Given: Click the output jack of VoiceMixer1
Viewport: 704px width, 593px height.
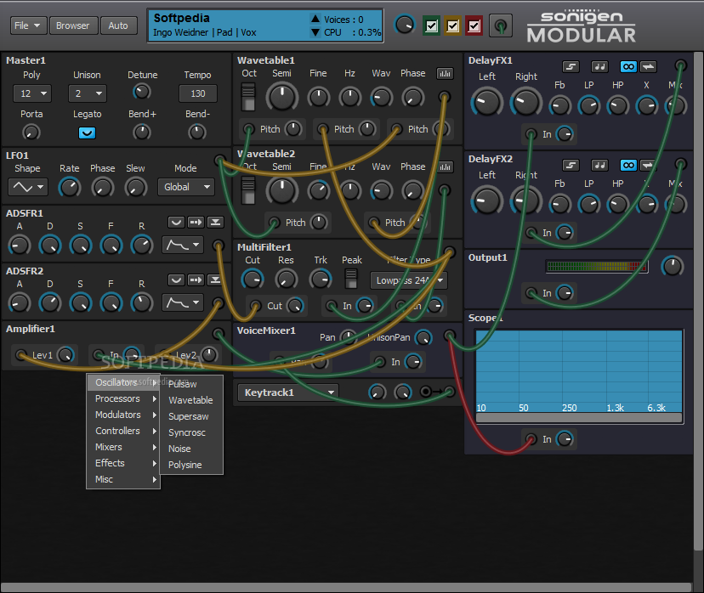Looking at the screenshot, I should tap(450, 335).
